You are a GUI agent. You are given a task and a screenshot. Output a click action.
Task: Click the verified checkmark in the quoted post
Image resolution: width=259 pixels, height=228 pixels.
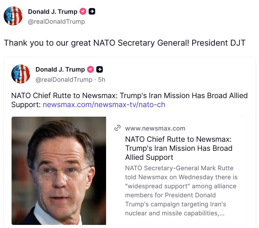click(x=90, y=69)
